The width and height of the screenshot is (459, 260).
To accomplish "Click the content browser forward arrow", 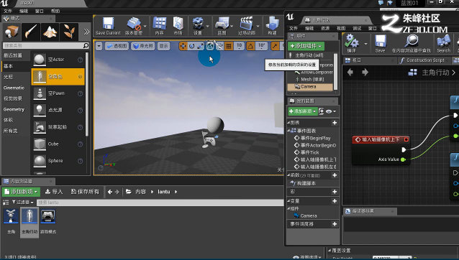I will 117,192.
